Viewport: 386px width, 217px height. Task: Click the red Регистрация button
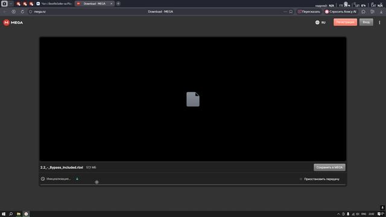(x=345, y=22)
